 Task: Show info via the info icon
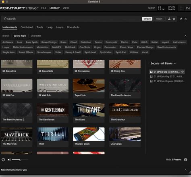pyautogui.click(x=185, y=160)
